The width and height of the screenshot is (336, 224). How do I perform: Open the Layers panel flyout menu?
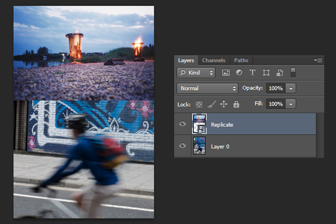(318, 60)
